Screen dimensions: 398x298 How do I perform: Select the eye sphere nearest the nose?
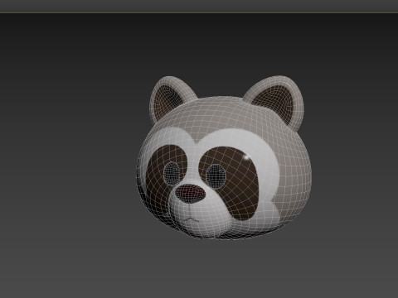172,173
